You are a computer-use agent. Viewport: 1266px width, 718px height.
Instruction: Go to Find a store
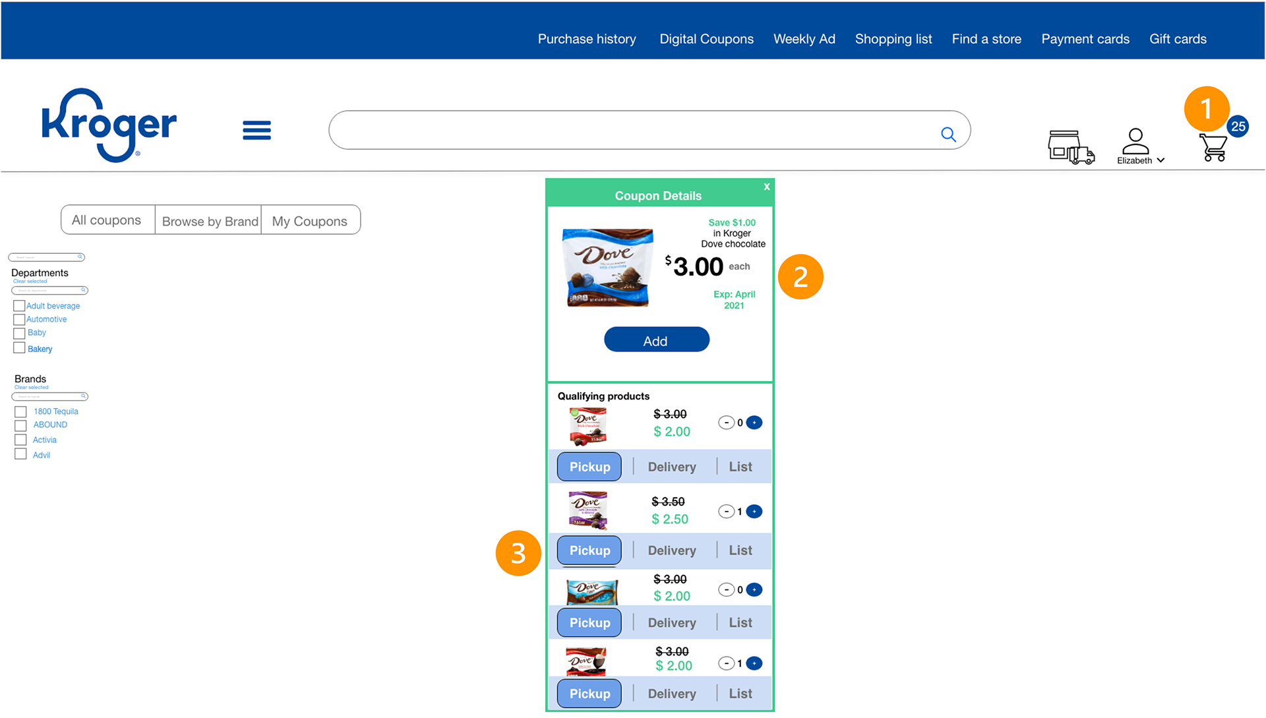click(986, 39)
